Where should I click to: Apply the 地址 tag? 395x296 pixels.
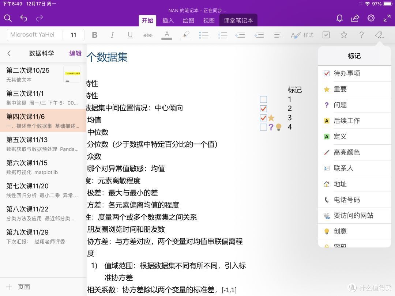point(354,184)
